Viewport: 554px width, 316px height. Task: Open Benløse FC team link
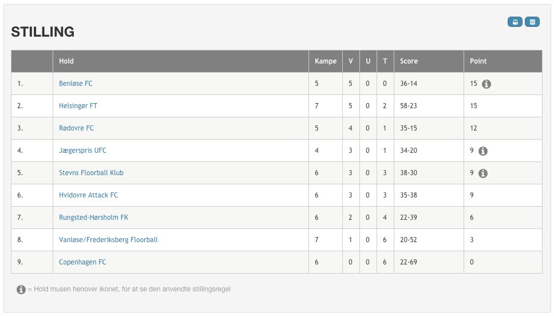click(x=76, y=84)
